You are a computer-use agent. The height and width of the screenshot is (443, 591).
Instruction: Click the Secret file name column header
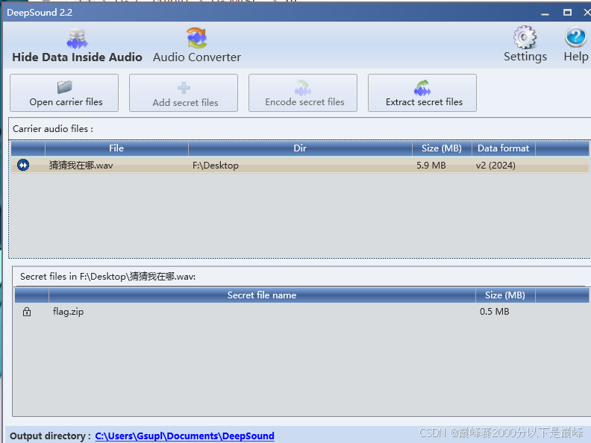pos(262,295)
